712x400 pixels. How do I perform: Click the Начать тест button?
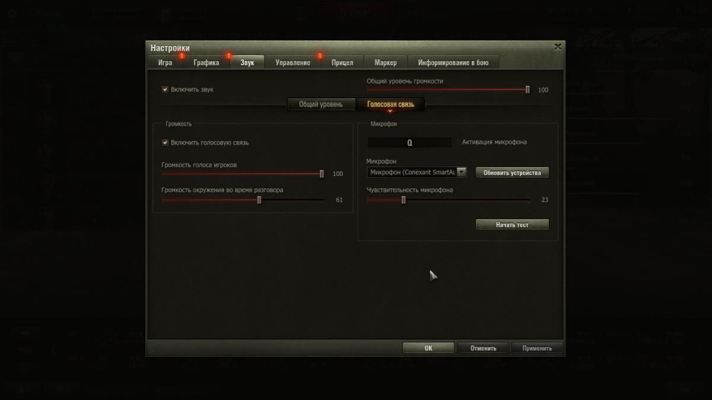512,225
